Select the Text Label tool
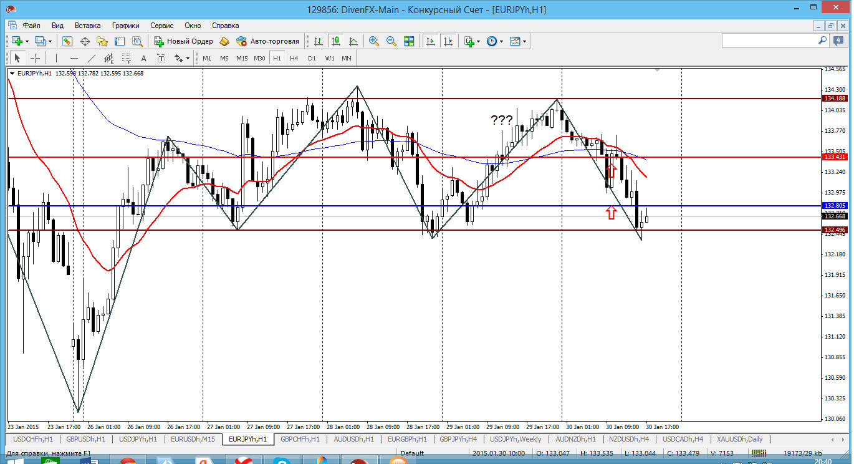This screenshot has height=464, width=854. click(x=161, y=58)
